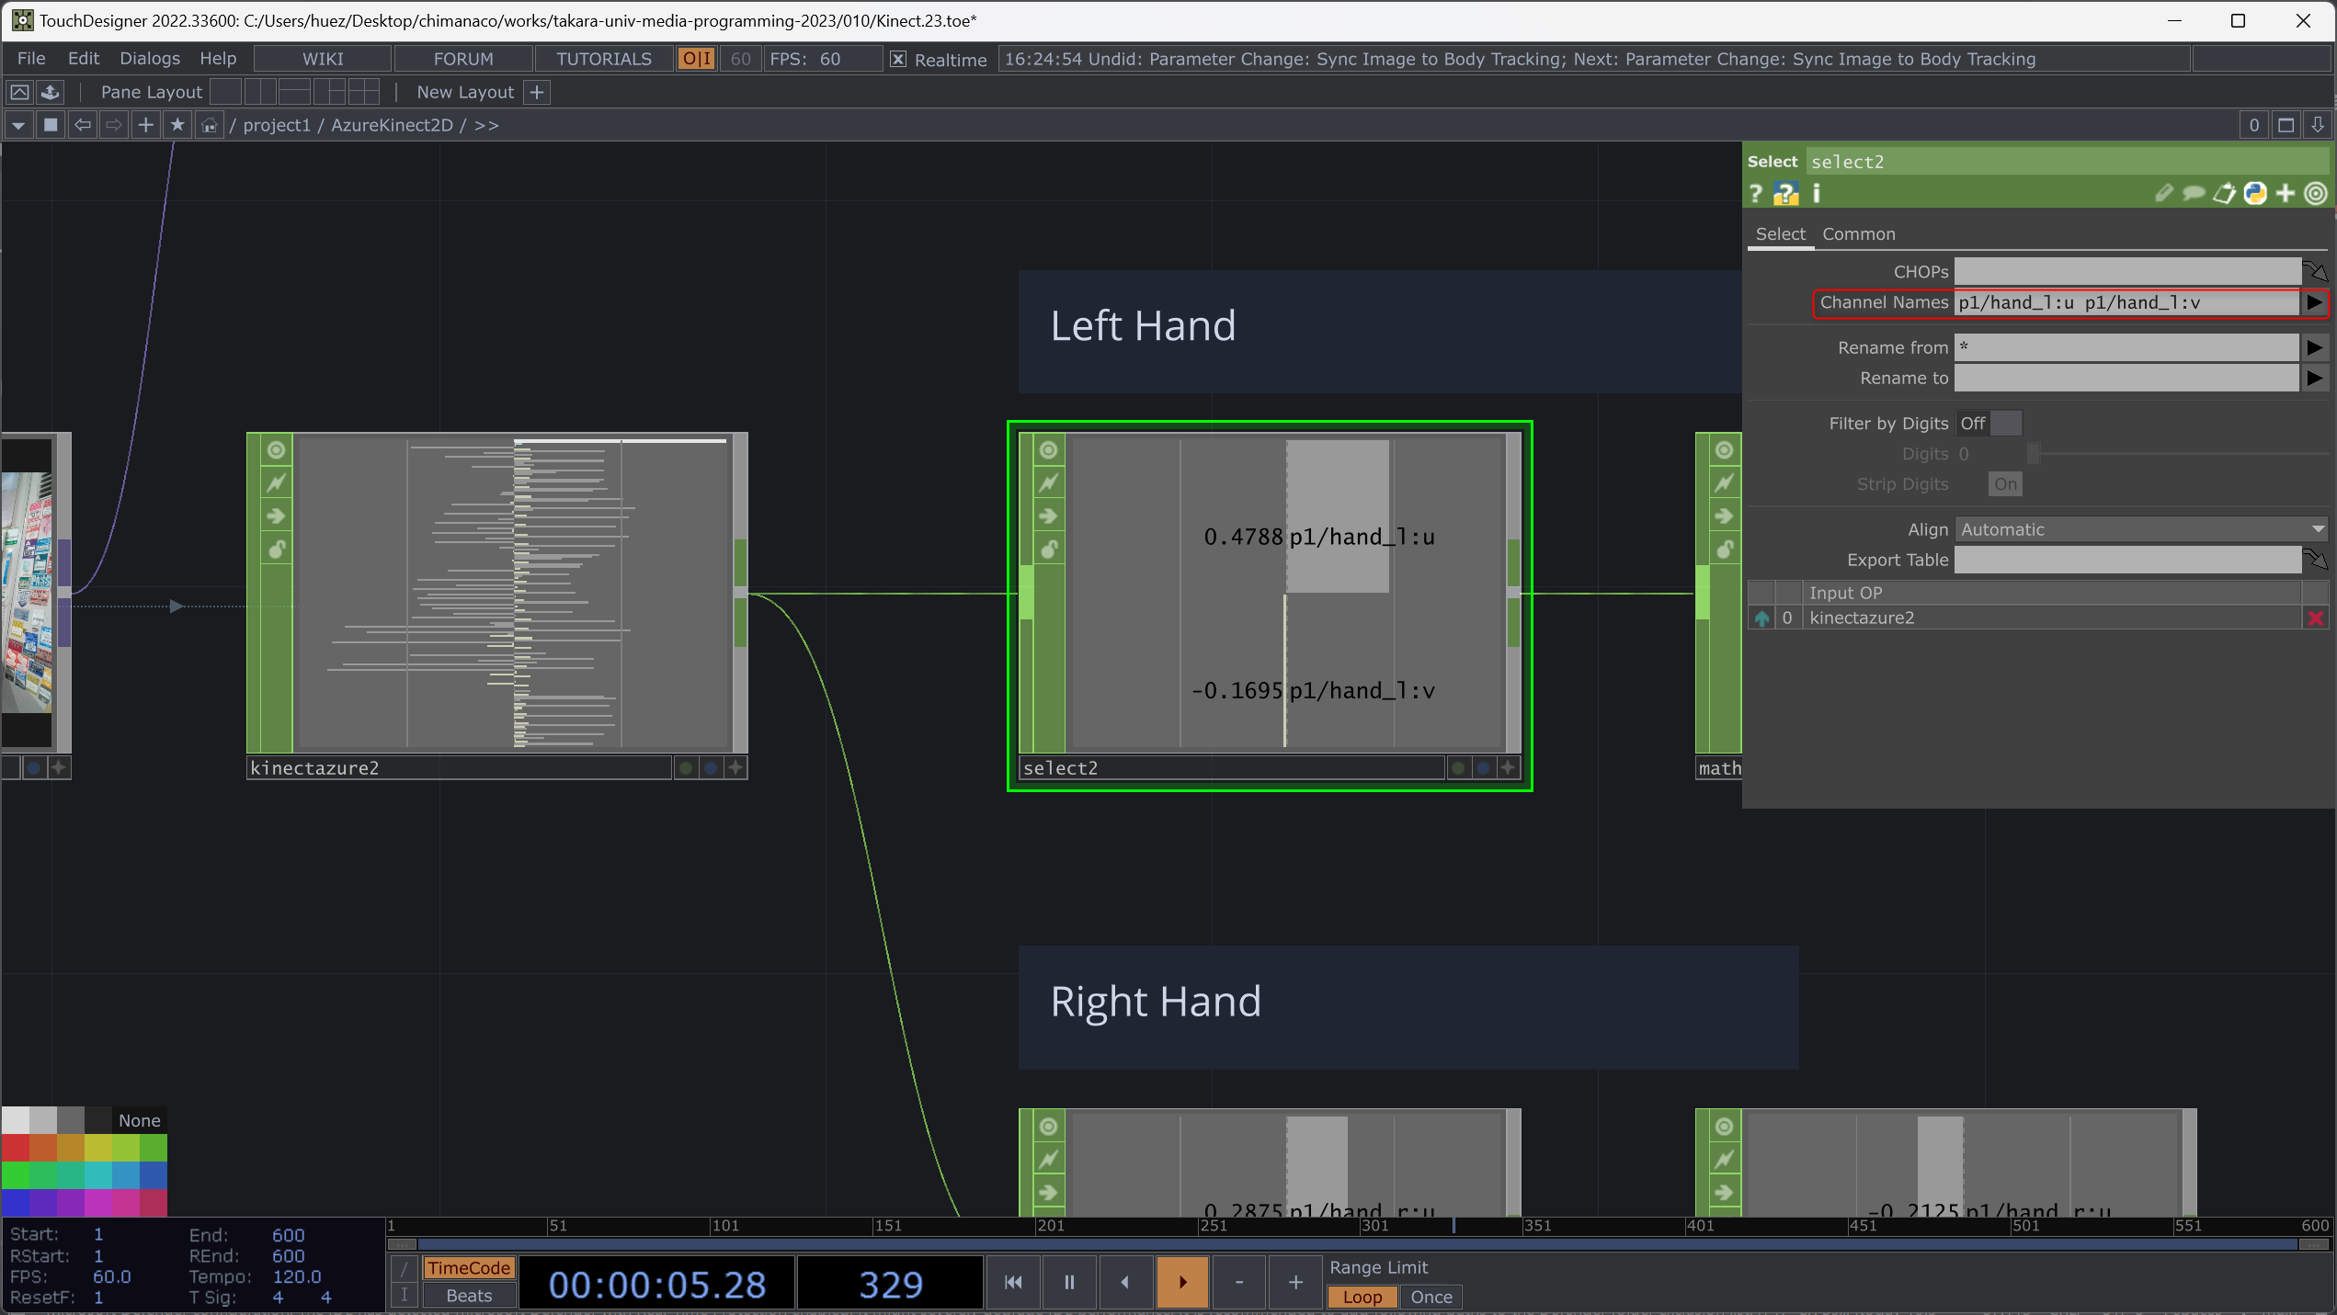The width and height of the screenshot is (2337, 1315).
Task: Expand Rename from arrow menu
Action: coord(2314,347)
